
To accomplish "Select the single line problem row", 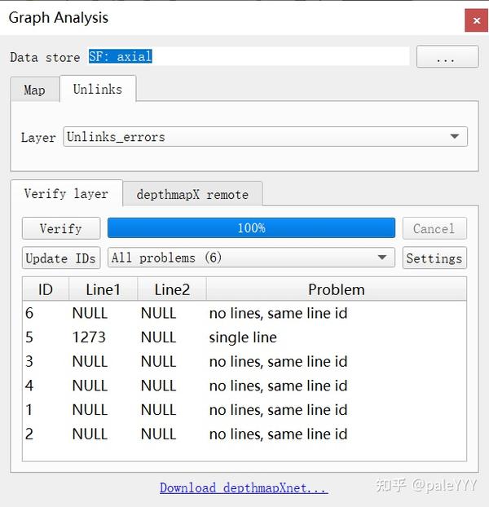I will pos(243,337).
